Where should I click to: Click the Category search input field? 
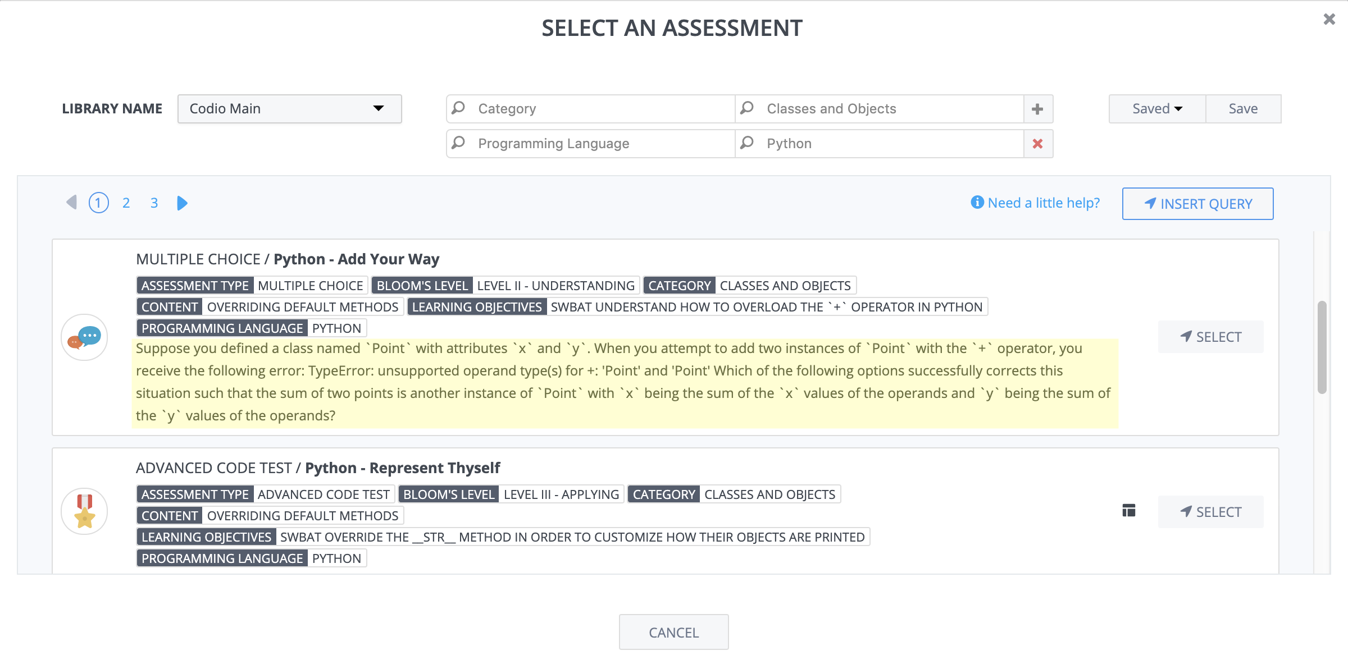[589, 108]
